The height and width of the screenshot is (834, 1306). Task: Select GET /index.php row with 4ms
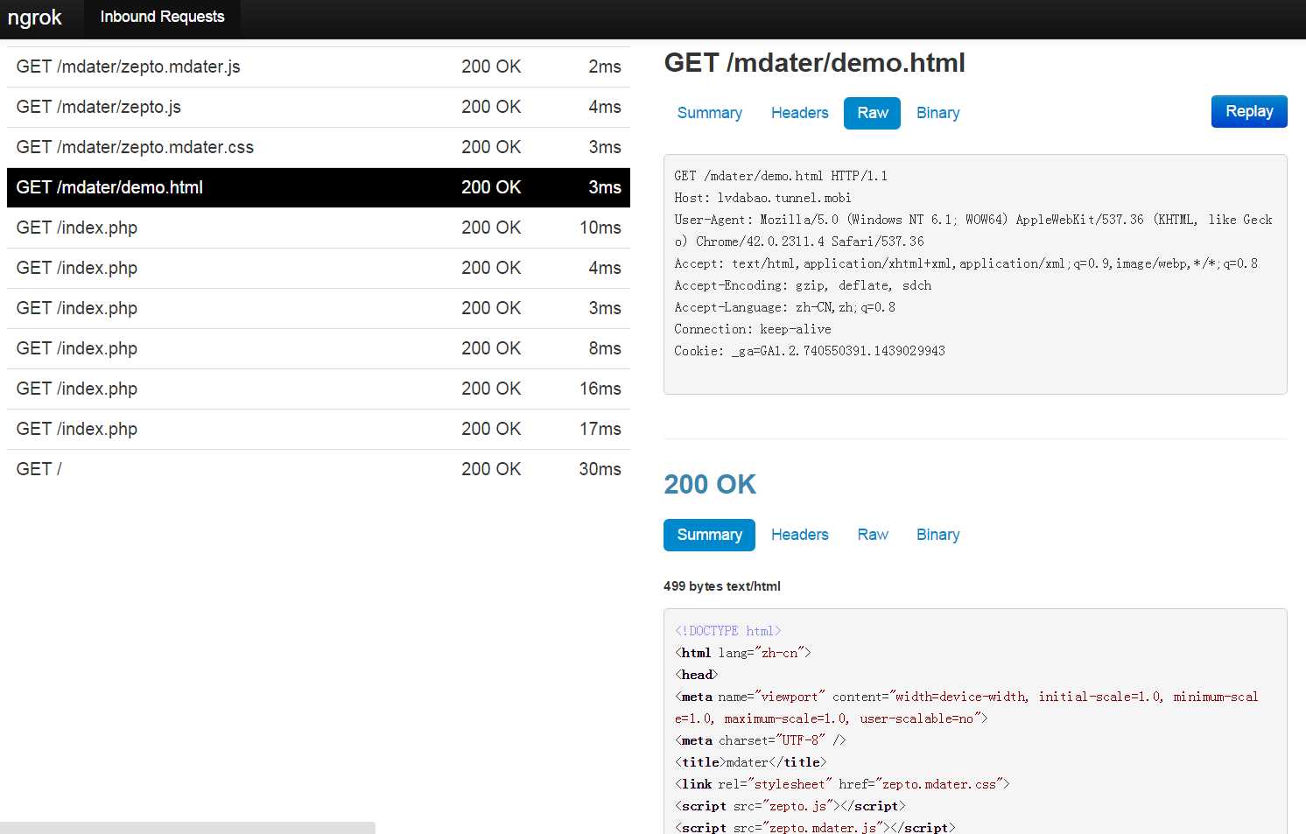319,268
